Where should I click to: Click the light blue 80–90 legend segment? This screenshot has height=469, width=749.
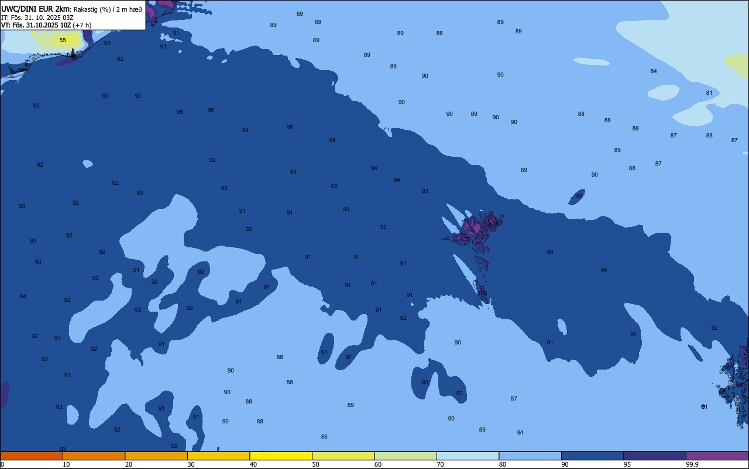530,456
